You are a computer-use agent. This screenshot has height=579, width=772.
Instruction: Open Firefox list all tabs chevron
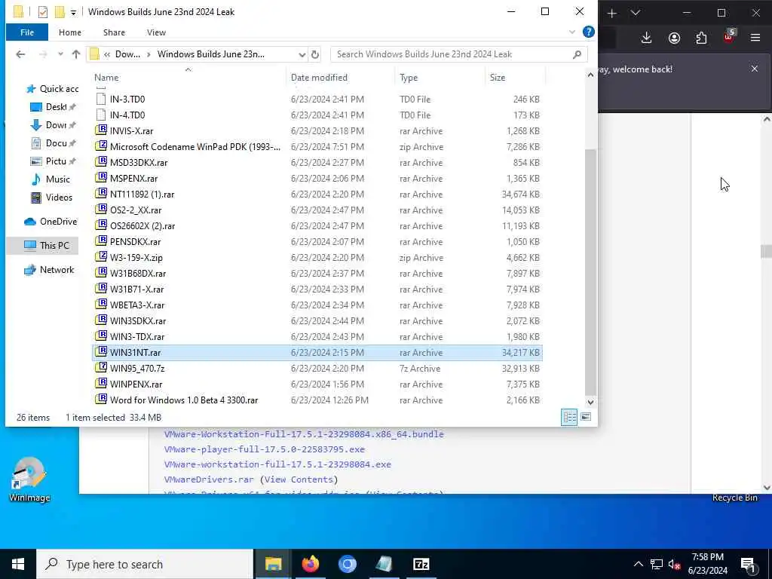(636, 14)
